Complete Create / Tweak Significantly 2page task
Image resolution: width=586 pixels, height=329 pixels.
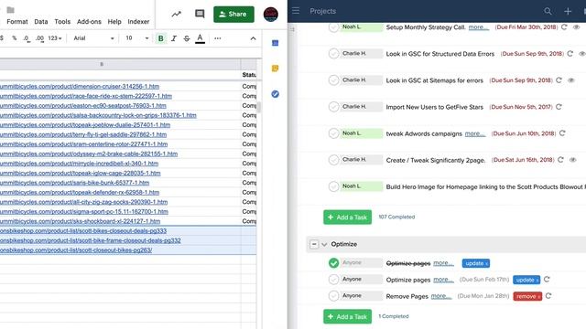(333, 160)
